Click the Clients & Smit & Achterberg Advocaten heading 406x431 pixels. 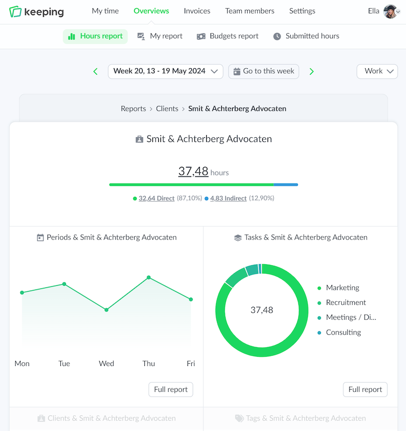pyautogui.click(x=107, y=419)
